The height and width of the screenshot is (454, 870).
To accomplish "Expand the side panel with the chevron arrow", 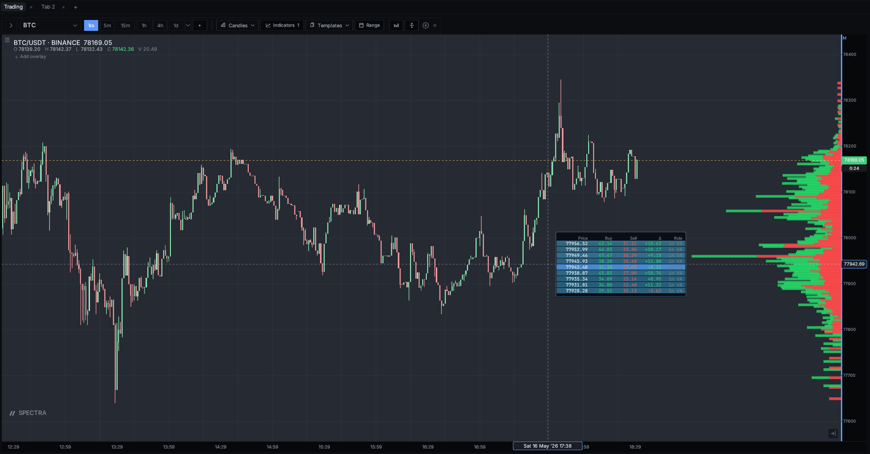I will (11, 25).
